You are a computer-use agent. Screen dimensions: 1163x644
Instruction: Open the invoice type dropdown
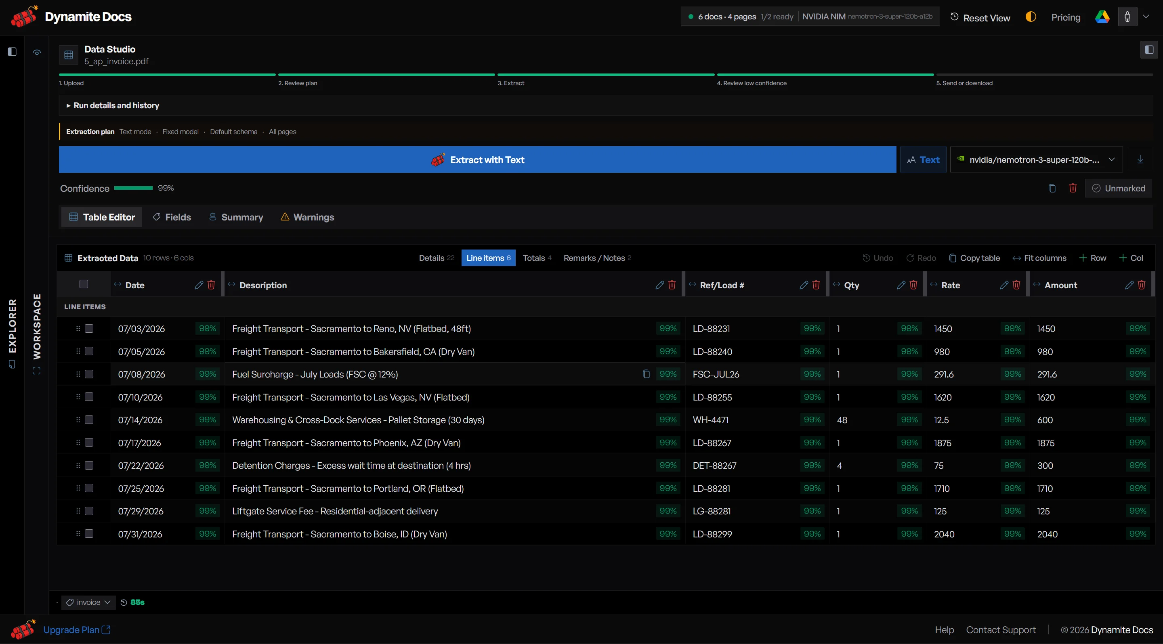(88, 602)
